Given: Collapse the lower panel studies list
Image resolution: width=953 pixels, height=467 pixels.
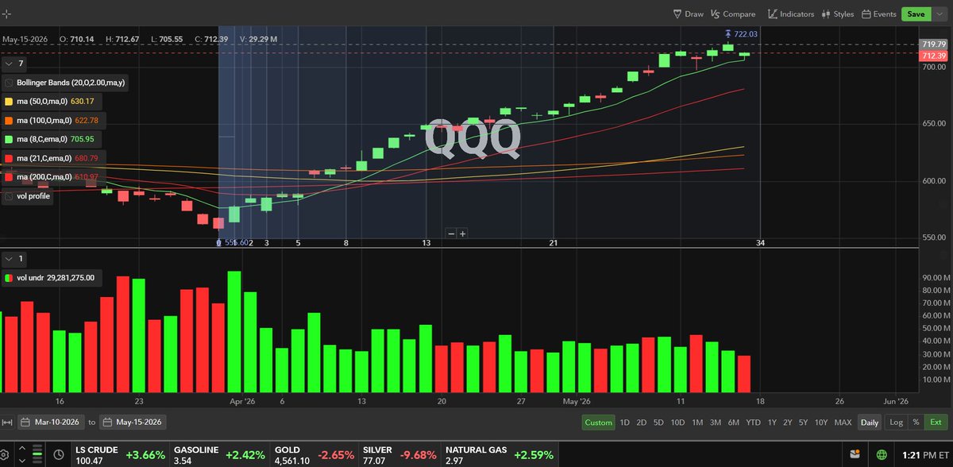Looking at the screenshot, I should click(15, 259).
